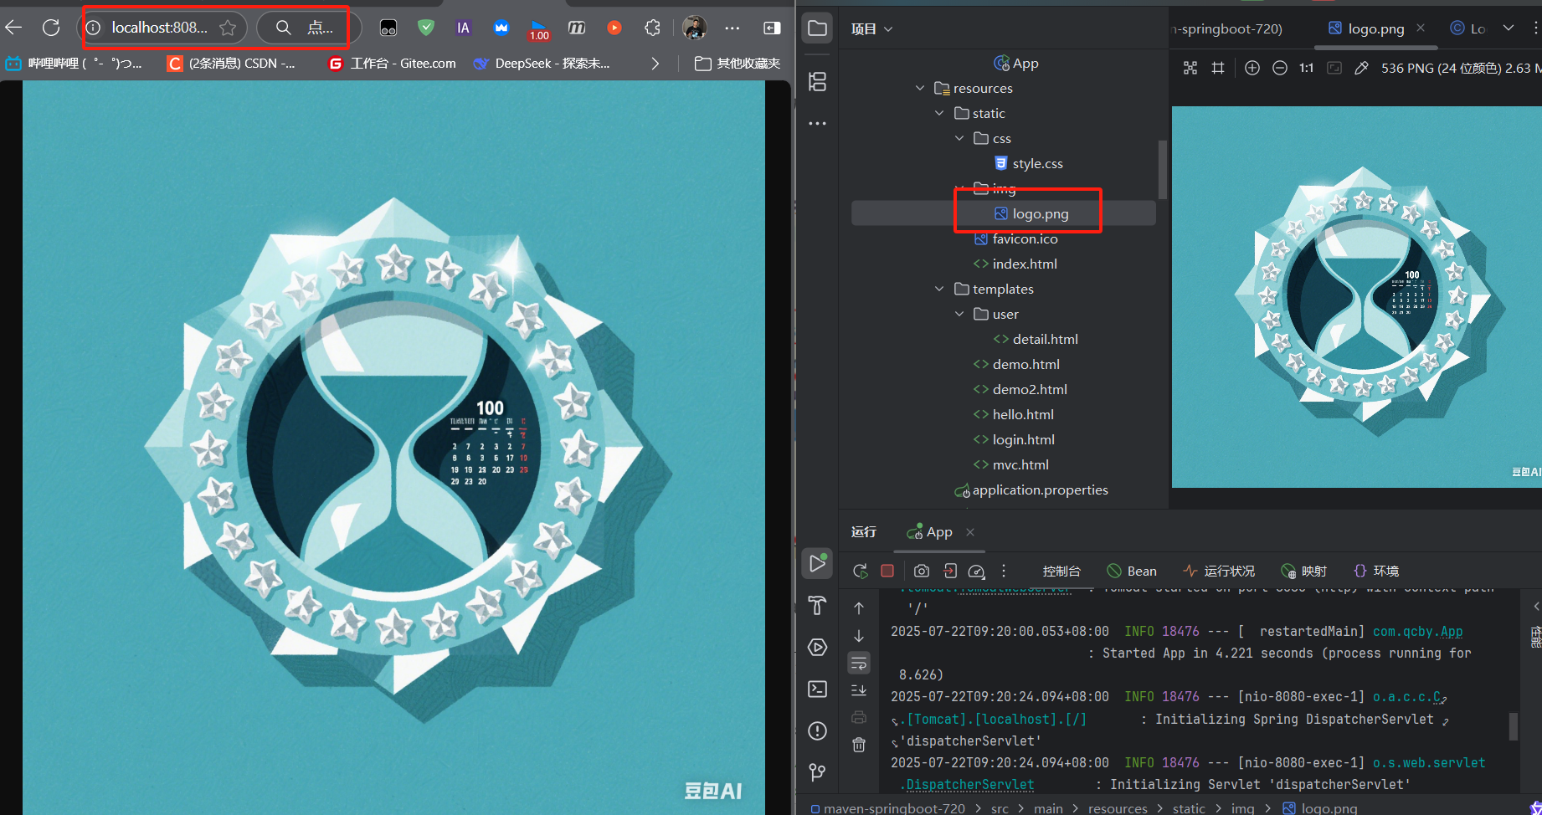Take a thread dump camera icon
Screen dimensions: 1542x815
[922, 571]
